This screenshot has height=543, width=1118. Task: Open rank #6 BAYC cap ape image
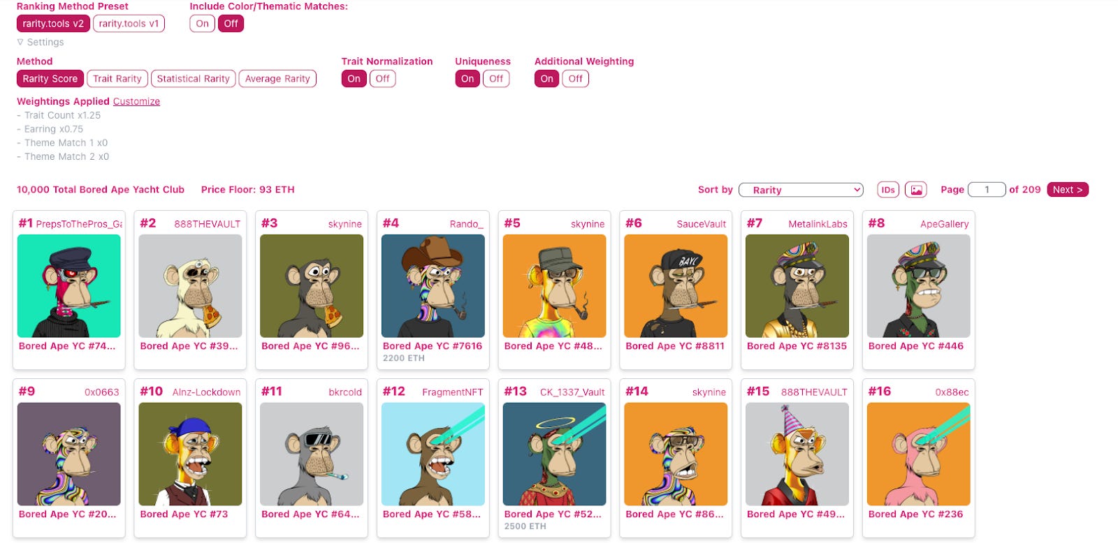pyautogui.click(x=676, y=286)
